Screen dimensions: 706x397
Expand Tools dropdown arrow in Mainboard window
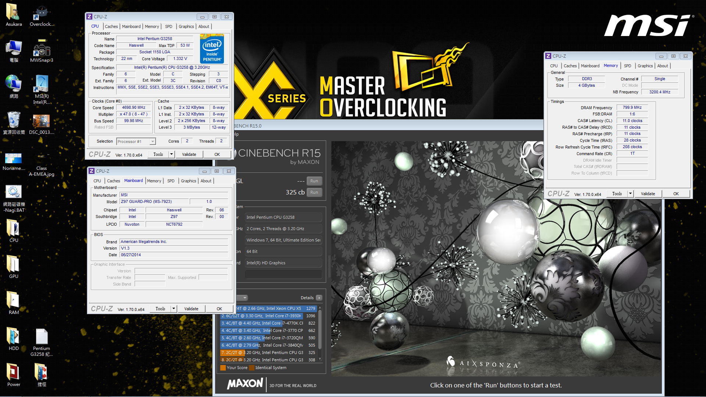point(174,309)
